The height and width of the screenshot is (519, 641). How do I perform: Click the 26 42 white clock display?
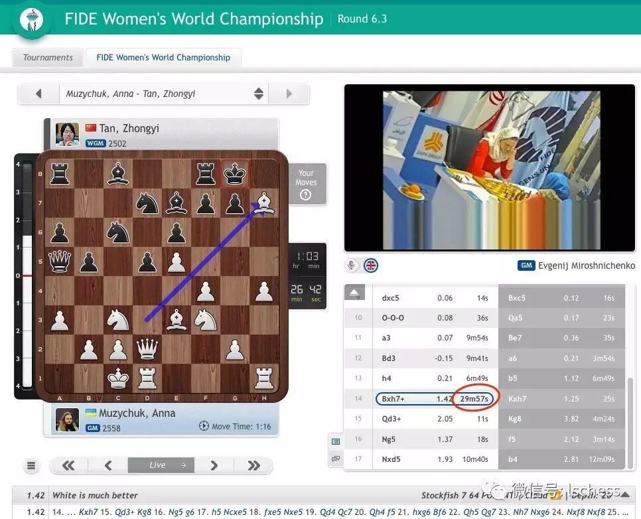tap(306, 293)
